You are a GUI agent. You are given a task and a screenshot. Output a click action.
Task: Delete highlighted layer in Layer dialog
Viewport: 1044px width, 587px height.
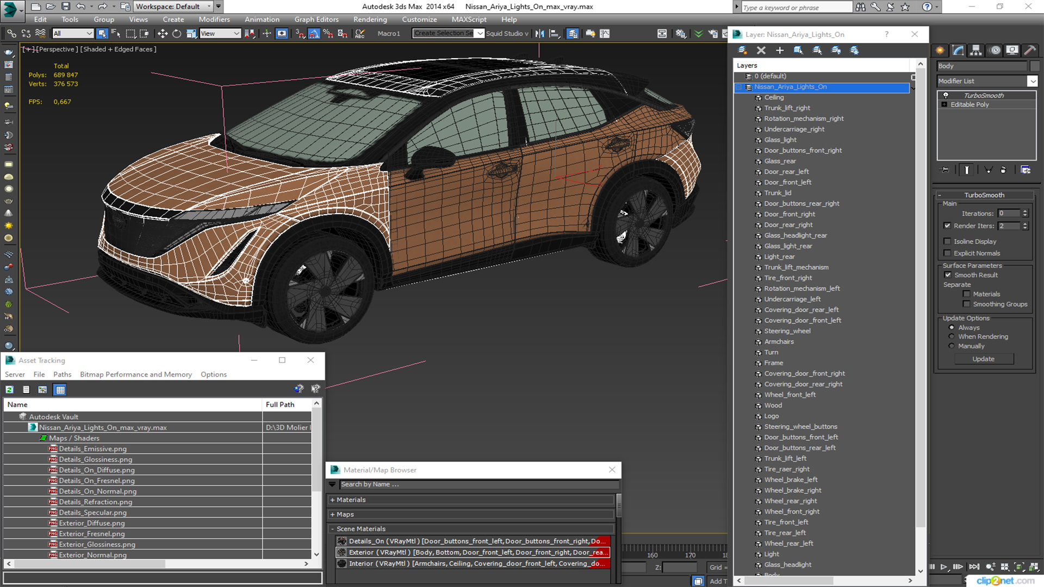pos(761,50)
